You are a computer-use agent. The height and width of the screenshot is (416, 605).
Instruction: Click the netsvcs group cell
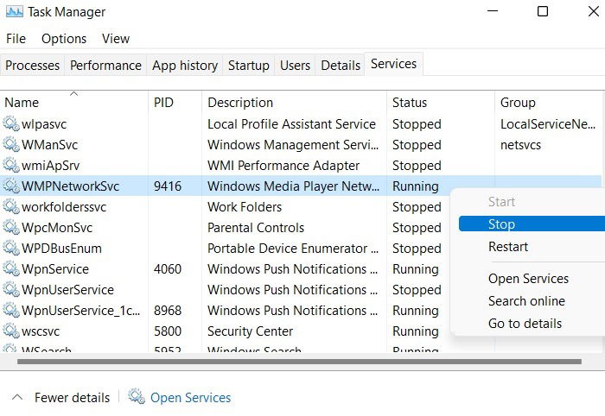tap(520, 145)
